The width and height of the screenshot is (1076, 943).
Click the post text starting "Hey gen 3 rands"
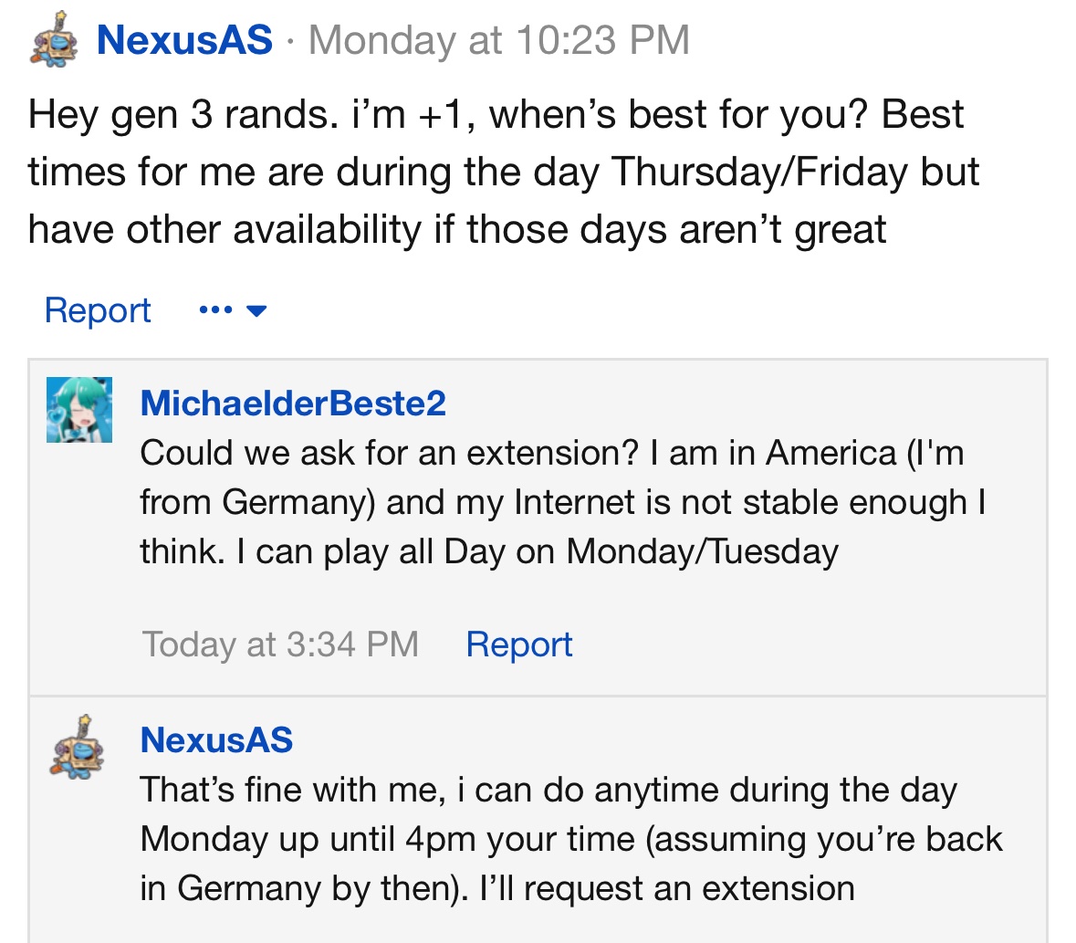pyautogui.click(x=504, y=172)
